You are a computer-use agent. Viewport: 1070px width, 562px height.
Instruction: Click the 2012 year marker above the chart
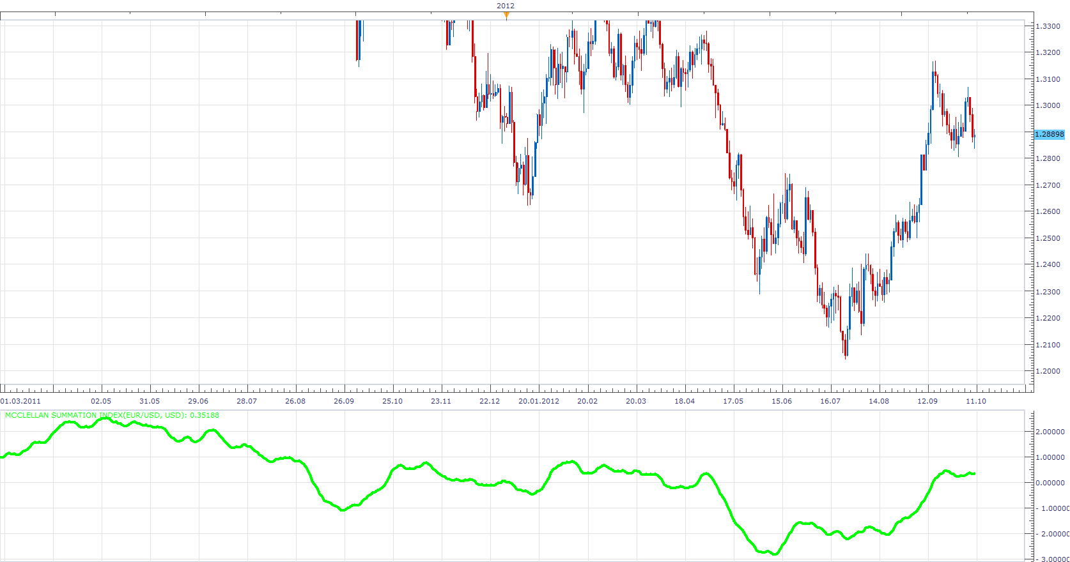point(506,6)
